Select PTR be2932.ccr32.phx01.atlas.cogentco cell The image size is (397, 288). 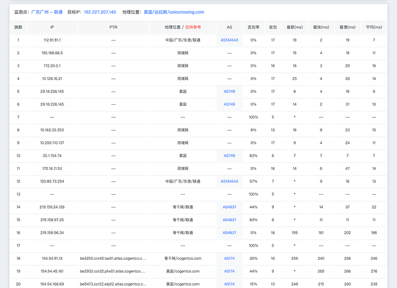[x=113, y=271]
